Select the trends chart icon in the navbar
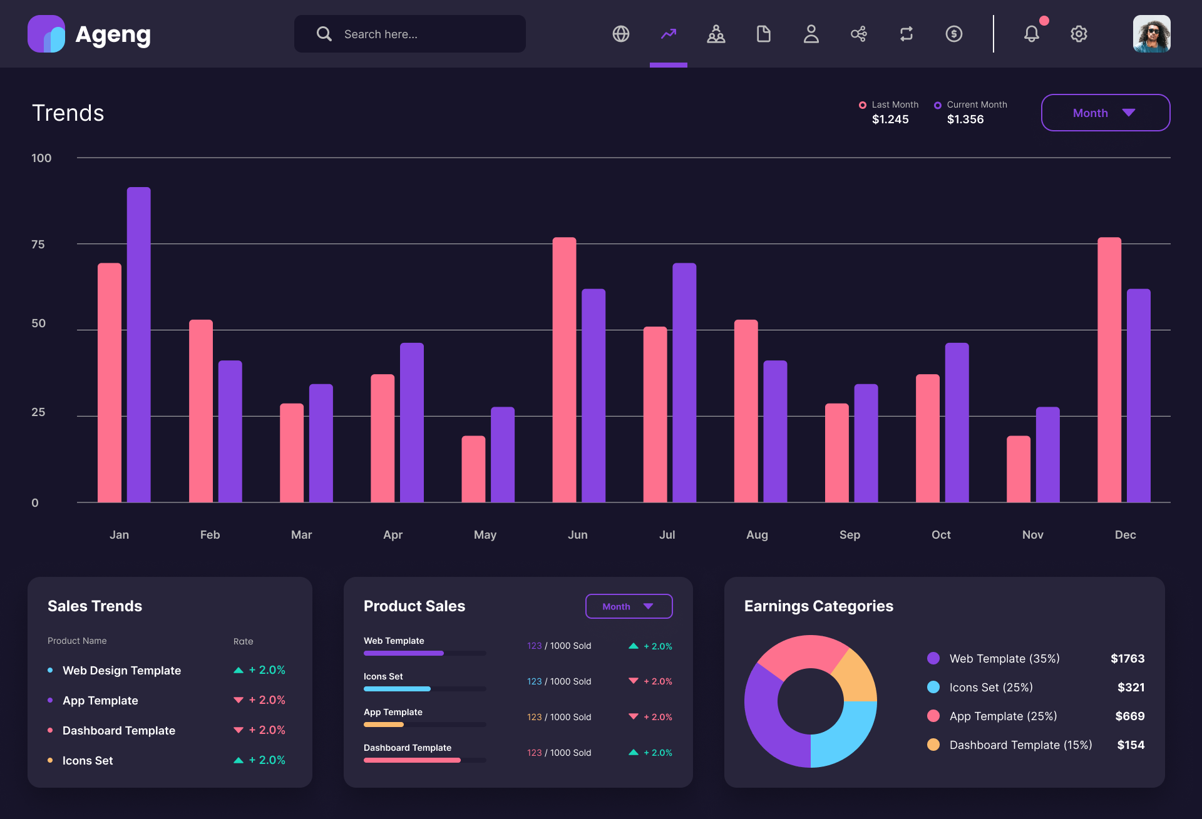 [669, 34]
